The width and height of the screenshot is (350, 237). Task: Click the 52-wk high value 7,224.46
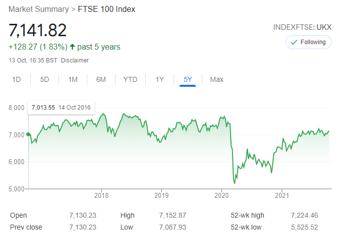[304, 215]
